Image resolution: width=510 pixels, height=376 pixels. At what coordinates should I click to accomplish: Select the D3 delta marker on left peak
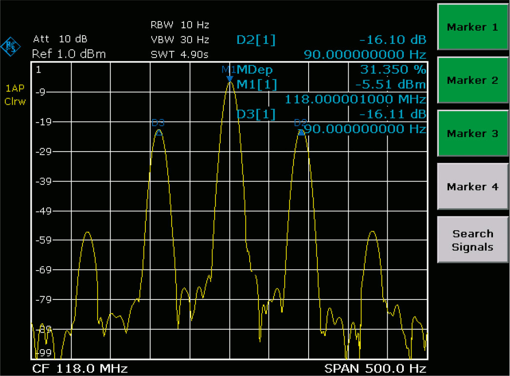pos(158,130)
